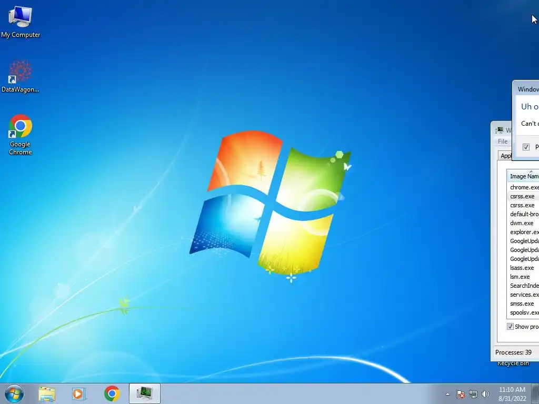
Task: Select chrome.exe in the process list
Action: point(523,187)
